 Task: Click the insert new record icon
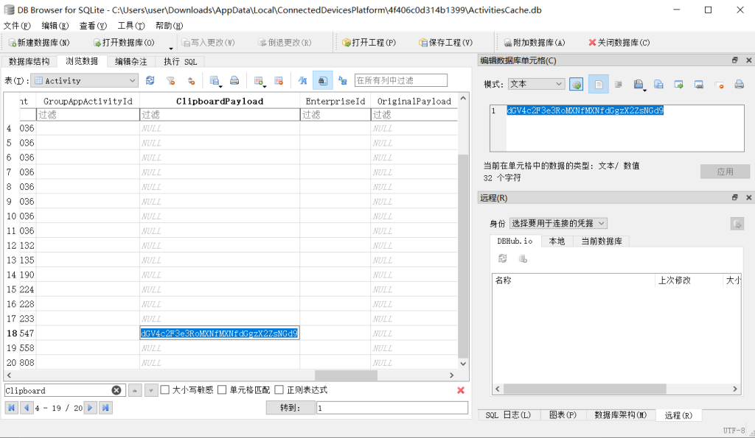[259, 80]
